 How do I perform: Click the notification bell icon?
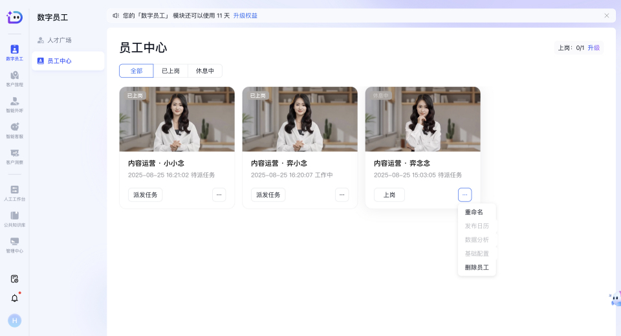click(x=14, y=298)
